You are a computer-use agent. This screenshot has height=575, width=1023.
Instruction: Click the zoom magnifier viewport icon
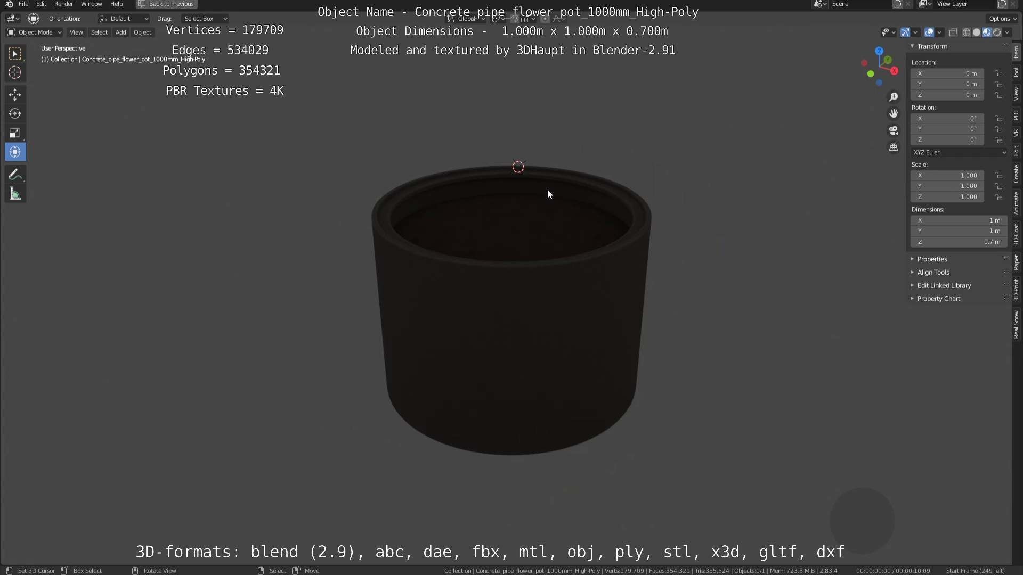[894, 97]
